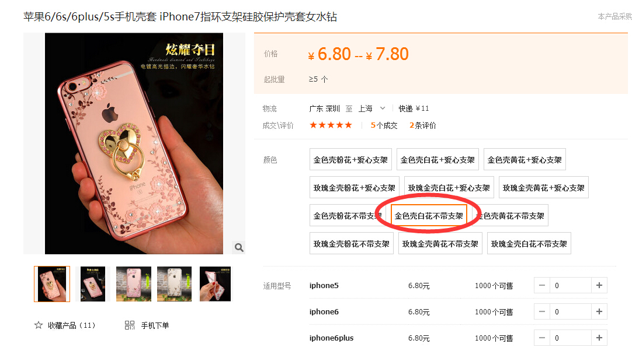
Task: Open the 5个成交 transactions link
Action: (x=384, y=125)
